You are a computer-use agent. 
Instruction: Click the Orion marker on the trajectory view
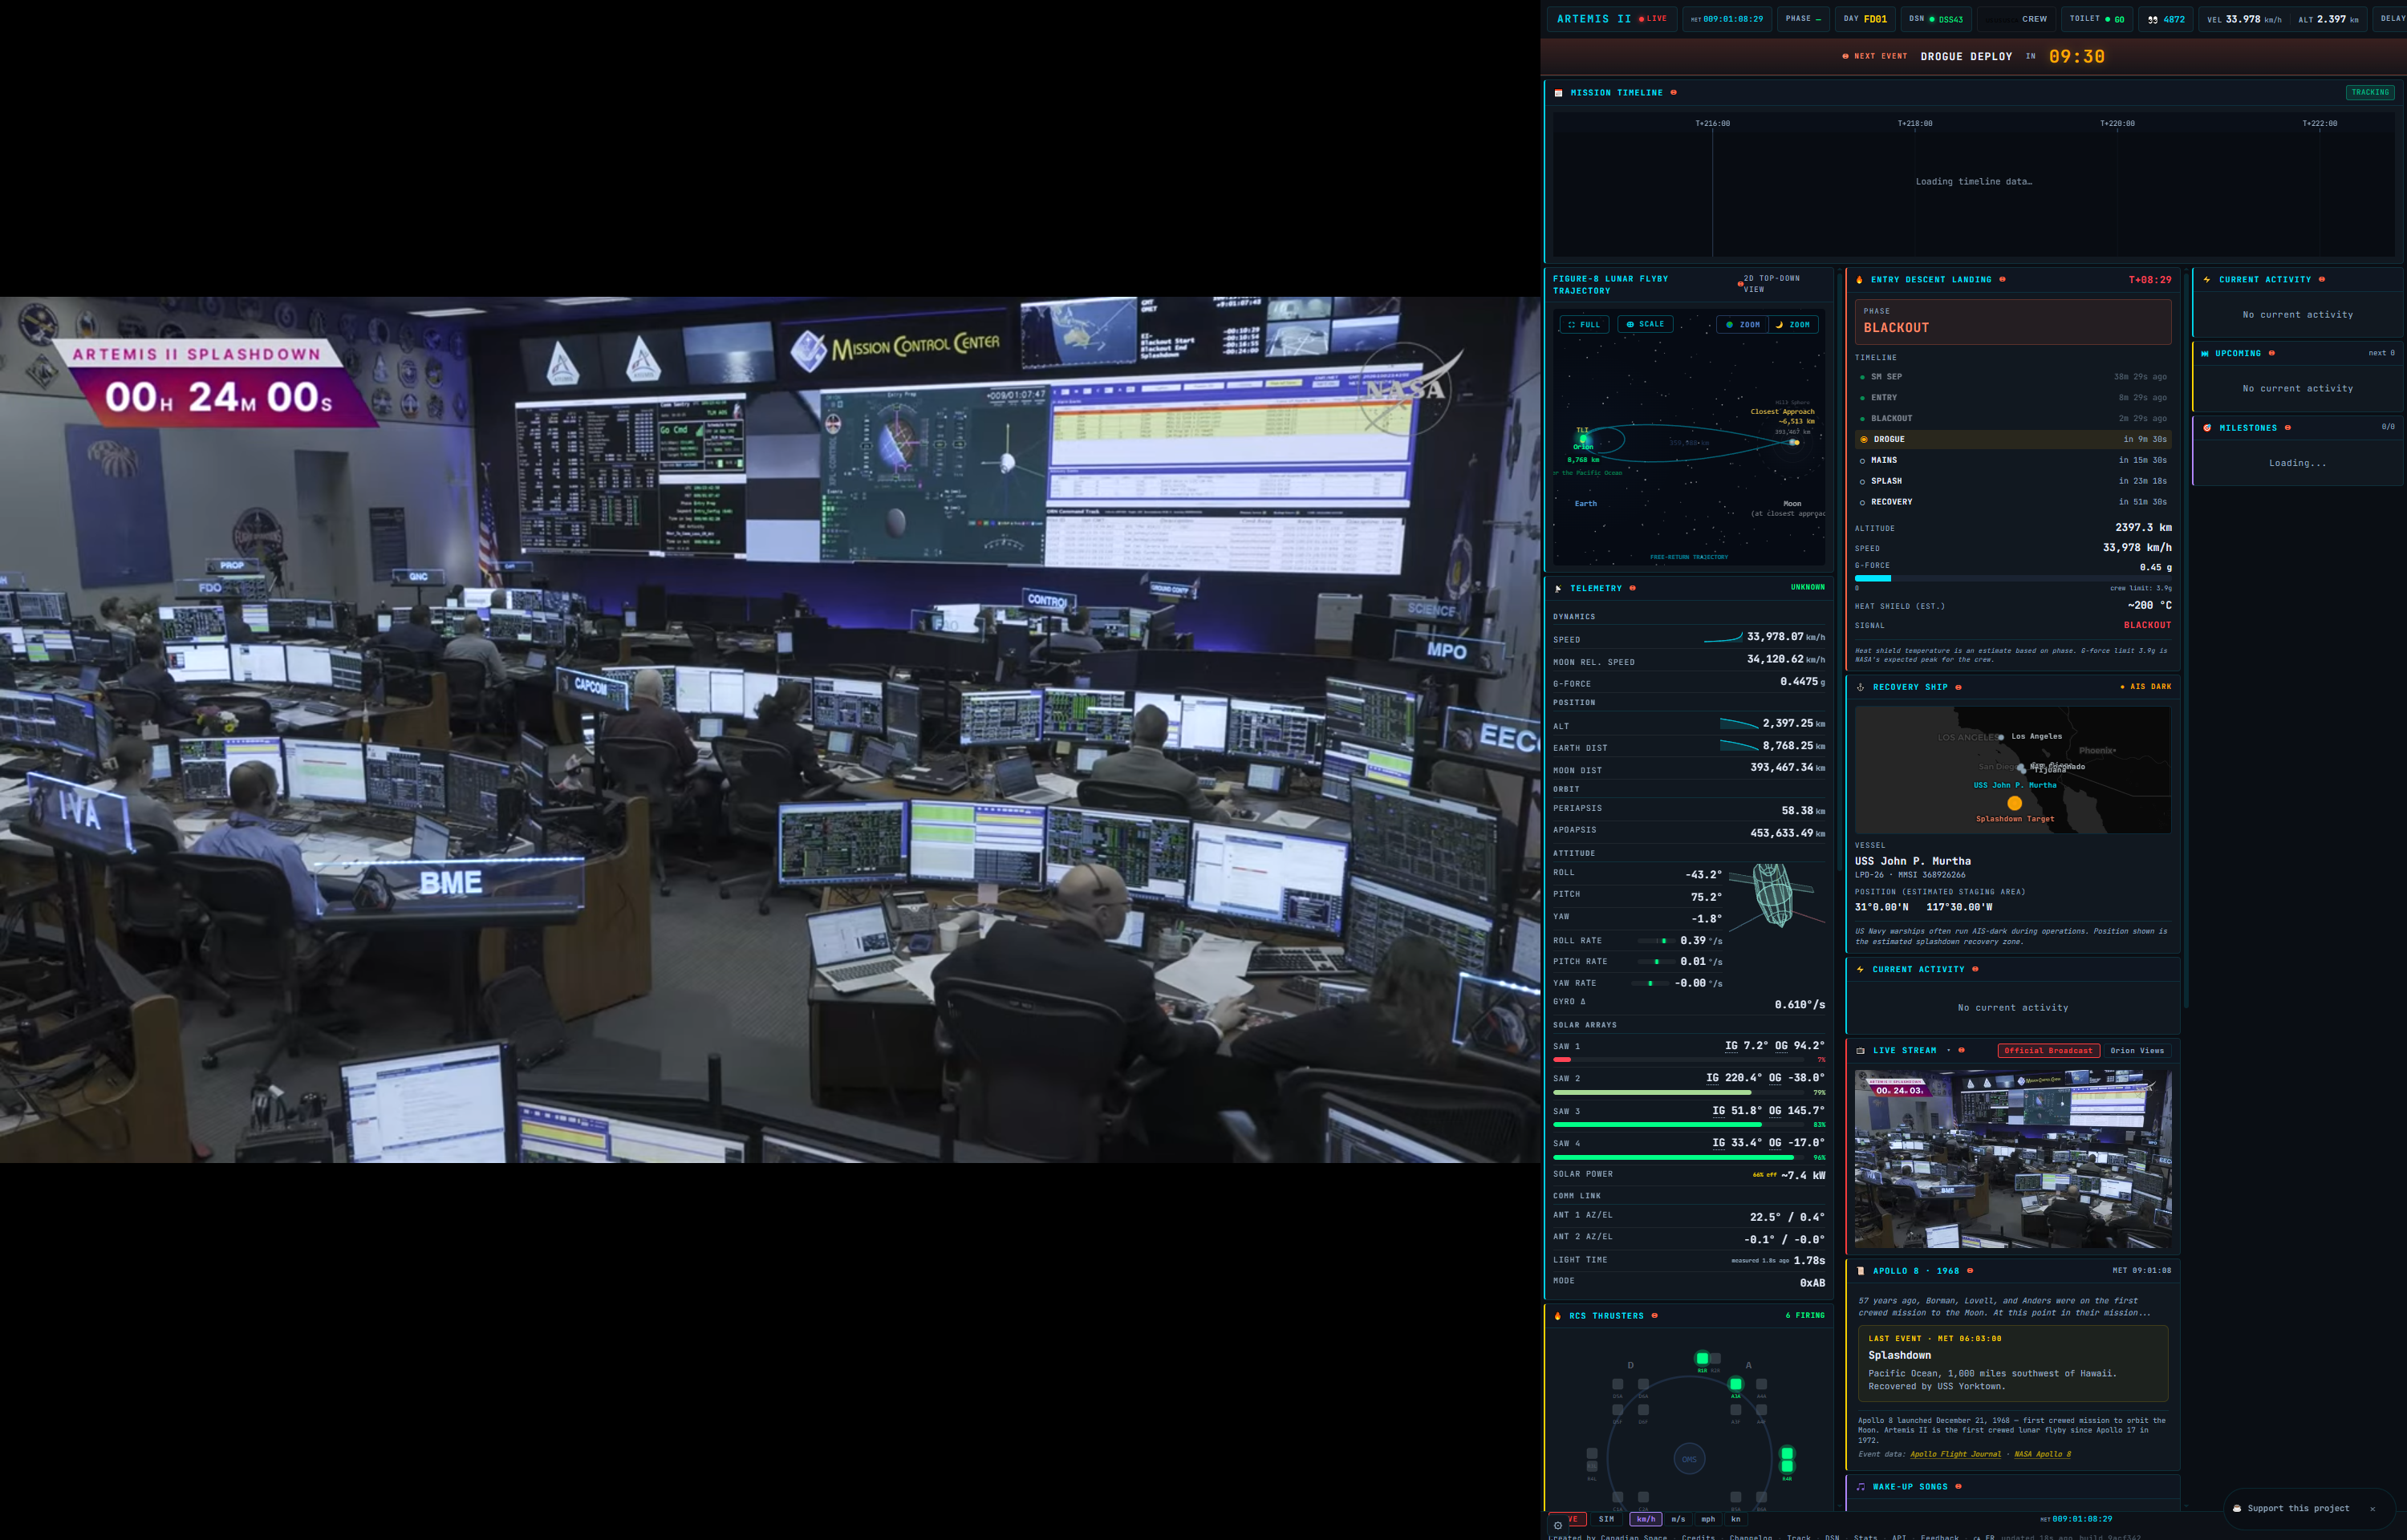[x=1584, y=439]
